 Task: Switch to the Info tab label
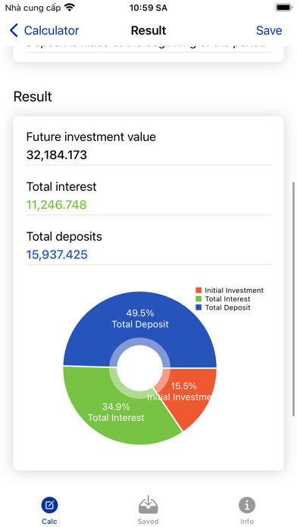pos(247,522)
